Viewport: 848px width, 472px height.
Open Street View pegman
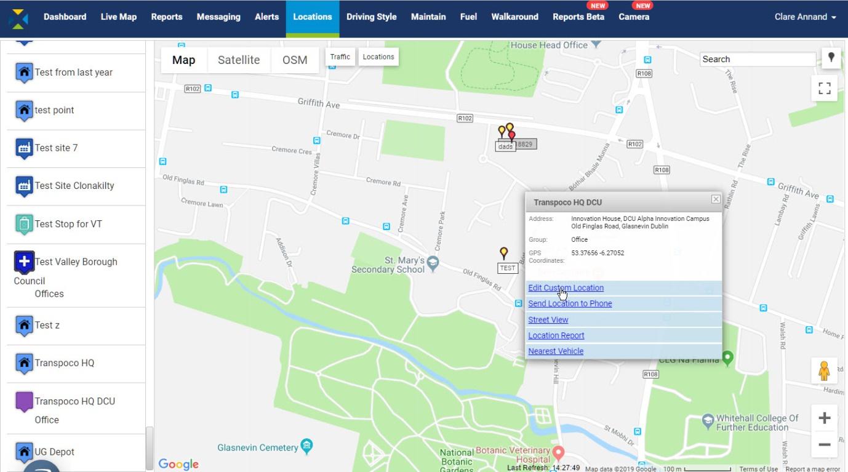tap(824, 371)
